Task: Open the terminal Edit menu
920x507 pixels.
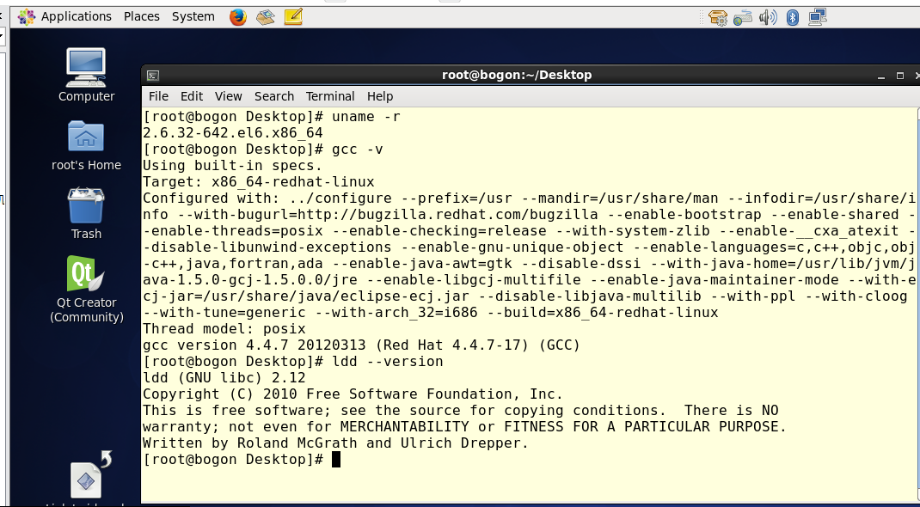Action: click(192, 96)
